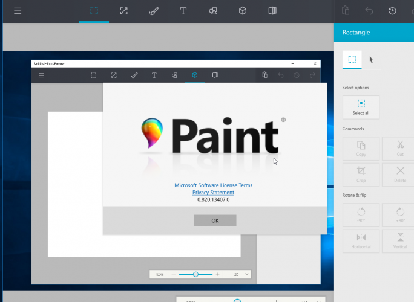Open the History clock icon in the outer toolbar
Viewport: 414px width, 302px height.
[x=392, y=11]
